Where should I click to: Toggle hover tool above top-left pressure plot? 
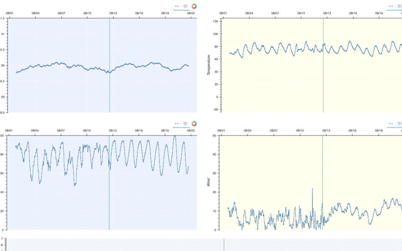(186, 6)
